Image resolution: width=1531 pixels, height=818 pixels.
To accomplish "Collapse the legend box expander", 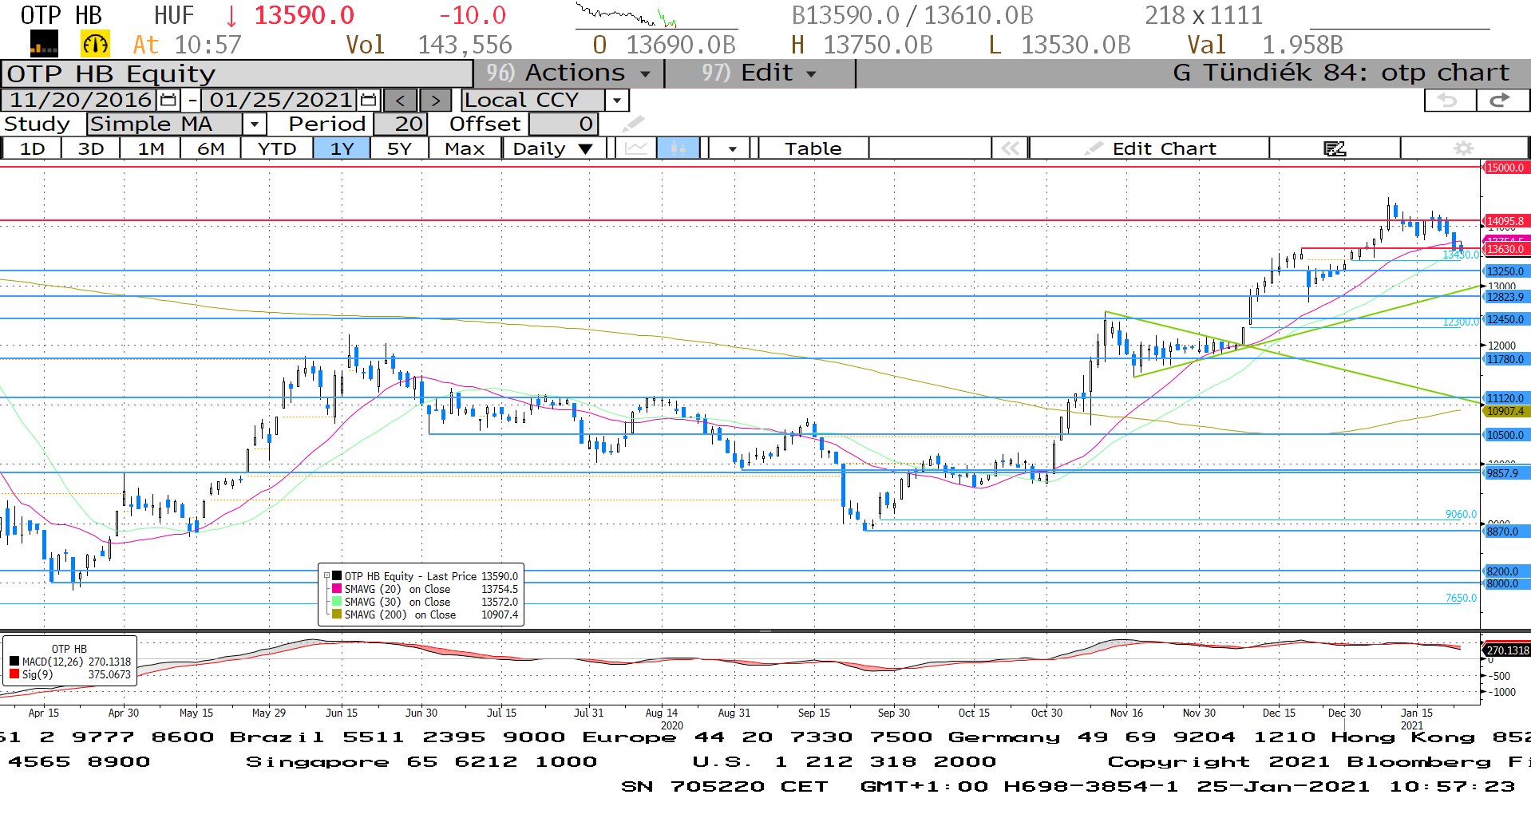I will 326,575.
